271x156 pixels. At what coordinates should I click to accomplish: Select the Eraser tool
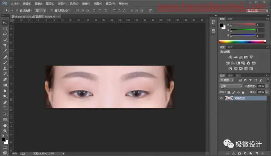coord(5,80)
